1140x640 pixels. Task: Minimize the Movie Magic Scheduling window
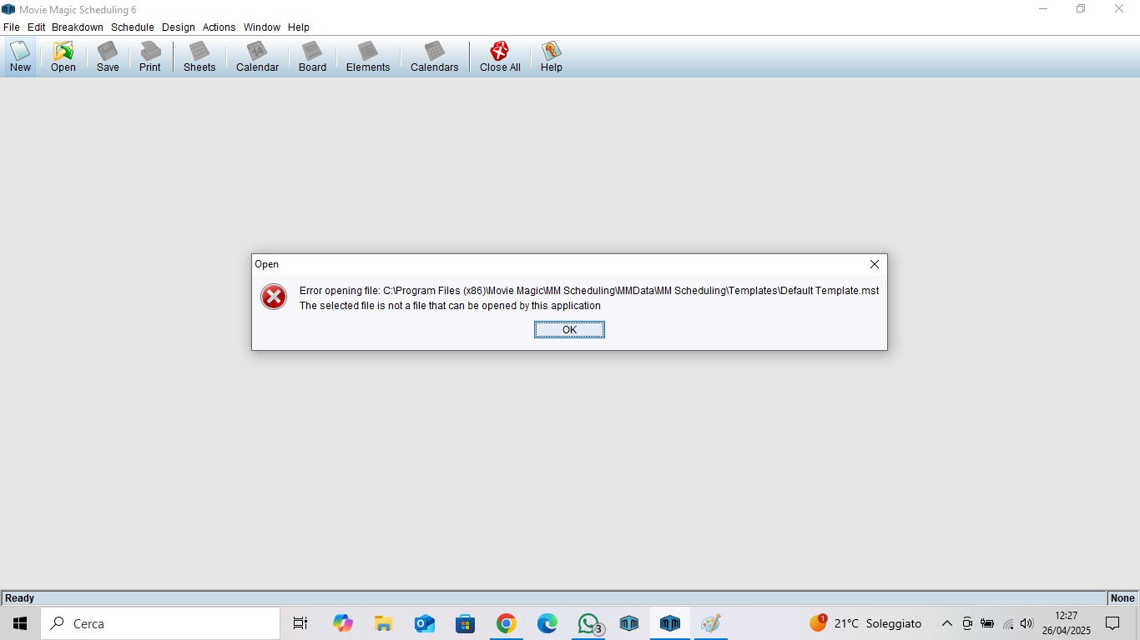(x=1043, y=9)
